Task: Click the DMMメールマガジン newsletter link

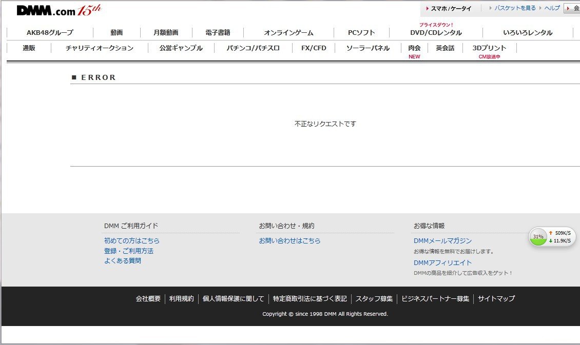Action: (443, 241)
